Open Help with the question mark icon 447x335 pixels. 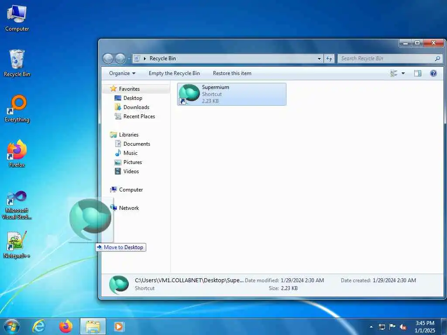pyautogui.click(x=433, y=73)
